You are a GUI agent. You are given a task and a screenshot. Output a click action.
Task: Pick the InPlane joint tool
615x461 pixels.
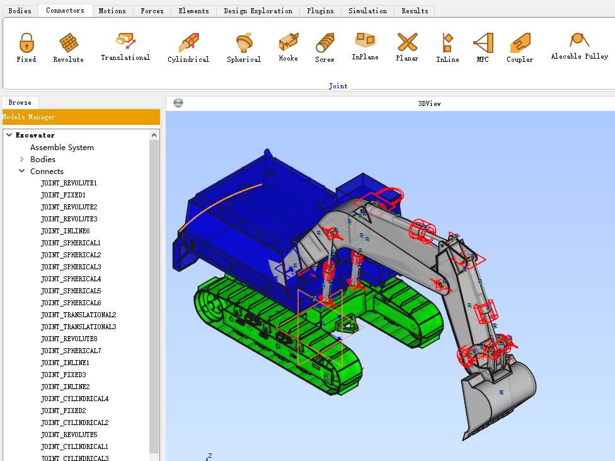point(365,46)
